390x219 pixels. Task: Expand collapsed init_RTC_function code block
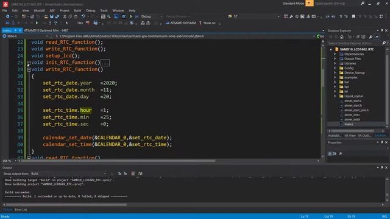point(29,63)
